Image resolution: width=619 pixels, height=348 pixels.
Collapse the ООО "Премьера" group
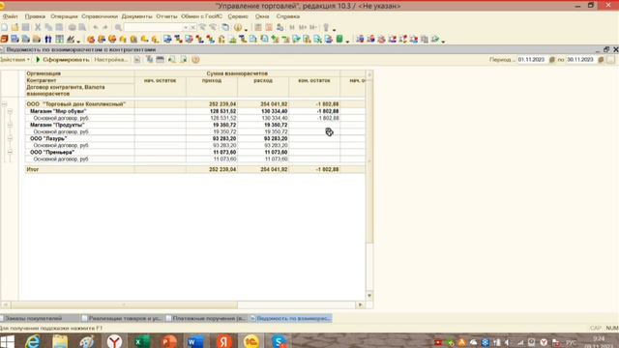tap(10, 152)
